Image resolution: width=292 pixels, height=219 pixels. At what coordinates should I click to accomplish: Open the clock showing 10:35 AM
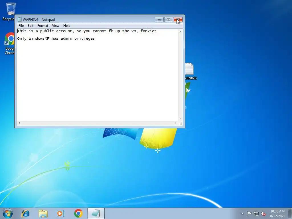pyautogui.click(x=277, y=214)
